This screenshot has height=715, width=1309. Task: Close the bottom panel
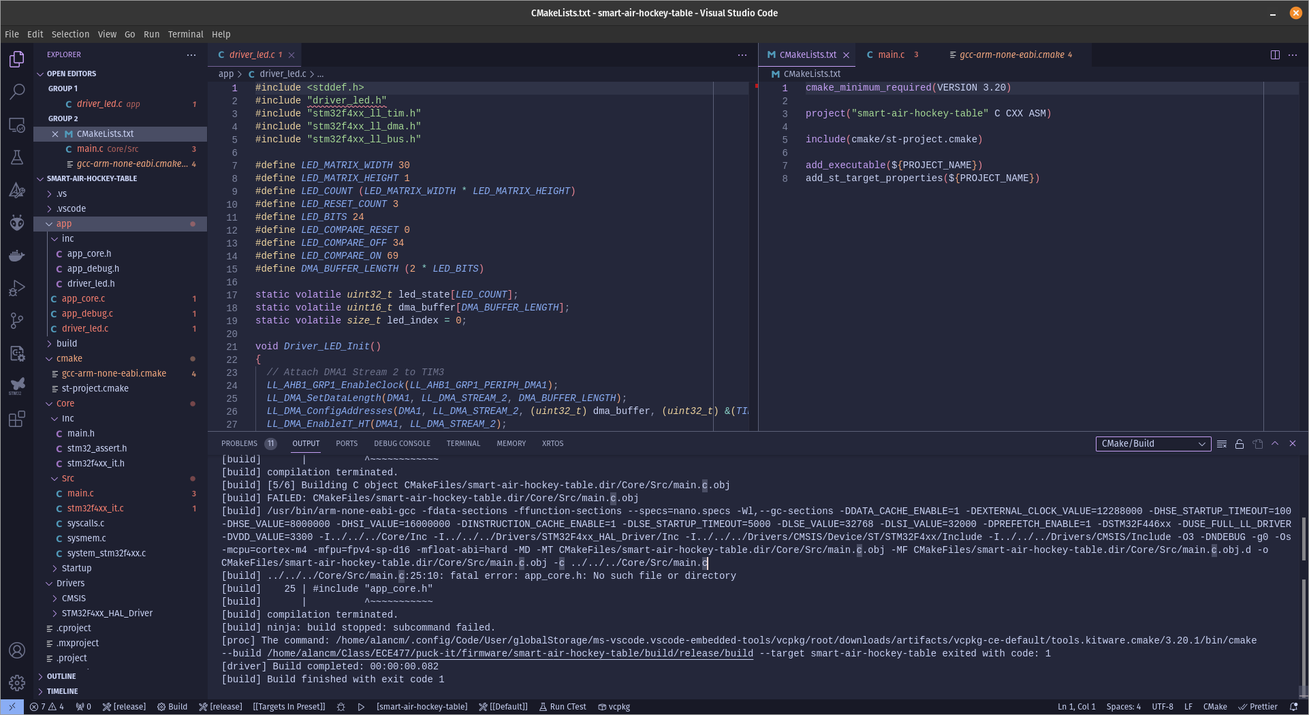point(1293,444)
